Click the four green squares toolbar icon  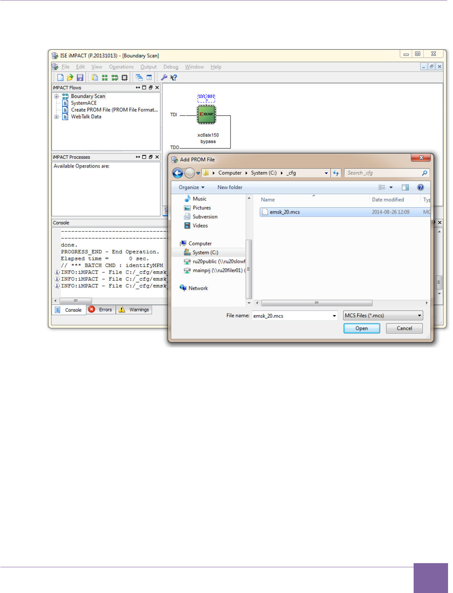(104, 78)
